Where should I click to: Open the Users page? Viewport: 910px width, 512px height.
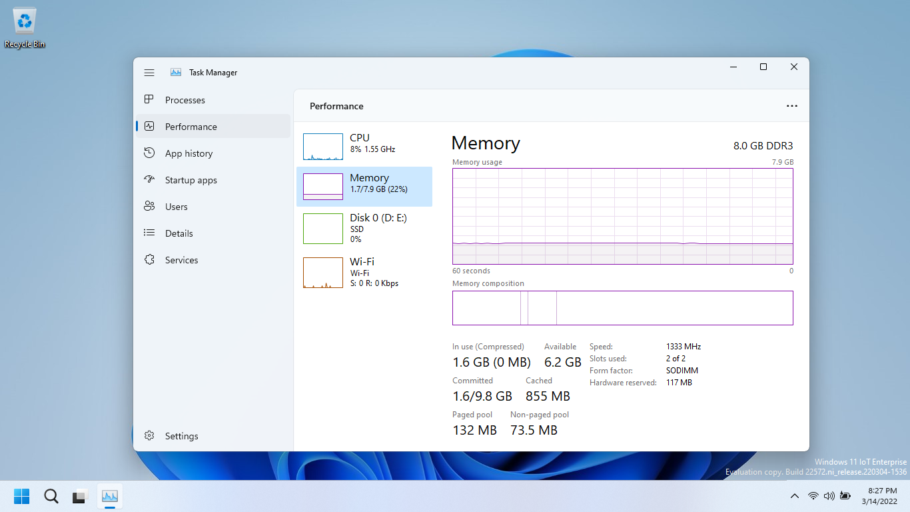[x=213, y=207]
